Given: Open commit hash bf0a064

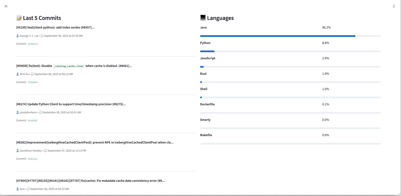Looking at the screenshot, I should click(32, 82).
